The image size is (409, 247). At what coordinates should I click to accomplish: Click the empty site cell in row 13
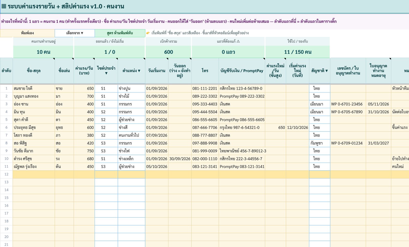106,182
